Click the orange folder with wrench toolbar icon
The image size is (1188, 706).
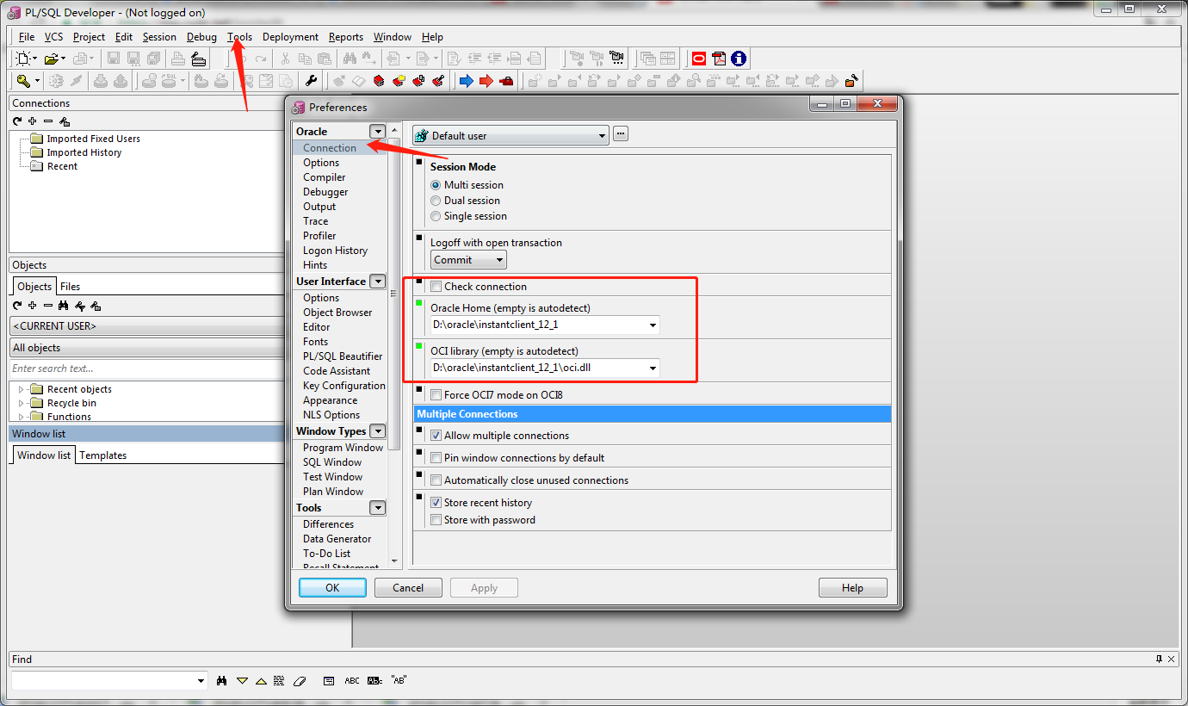pos(851,81)
